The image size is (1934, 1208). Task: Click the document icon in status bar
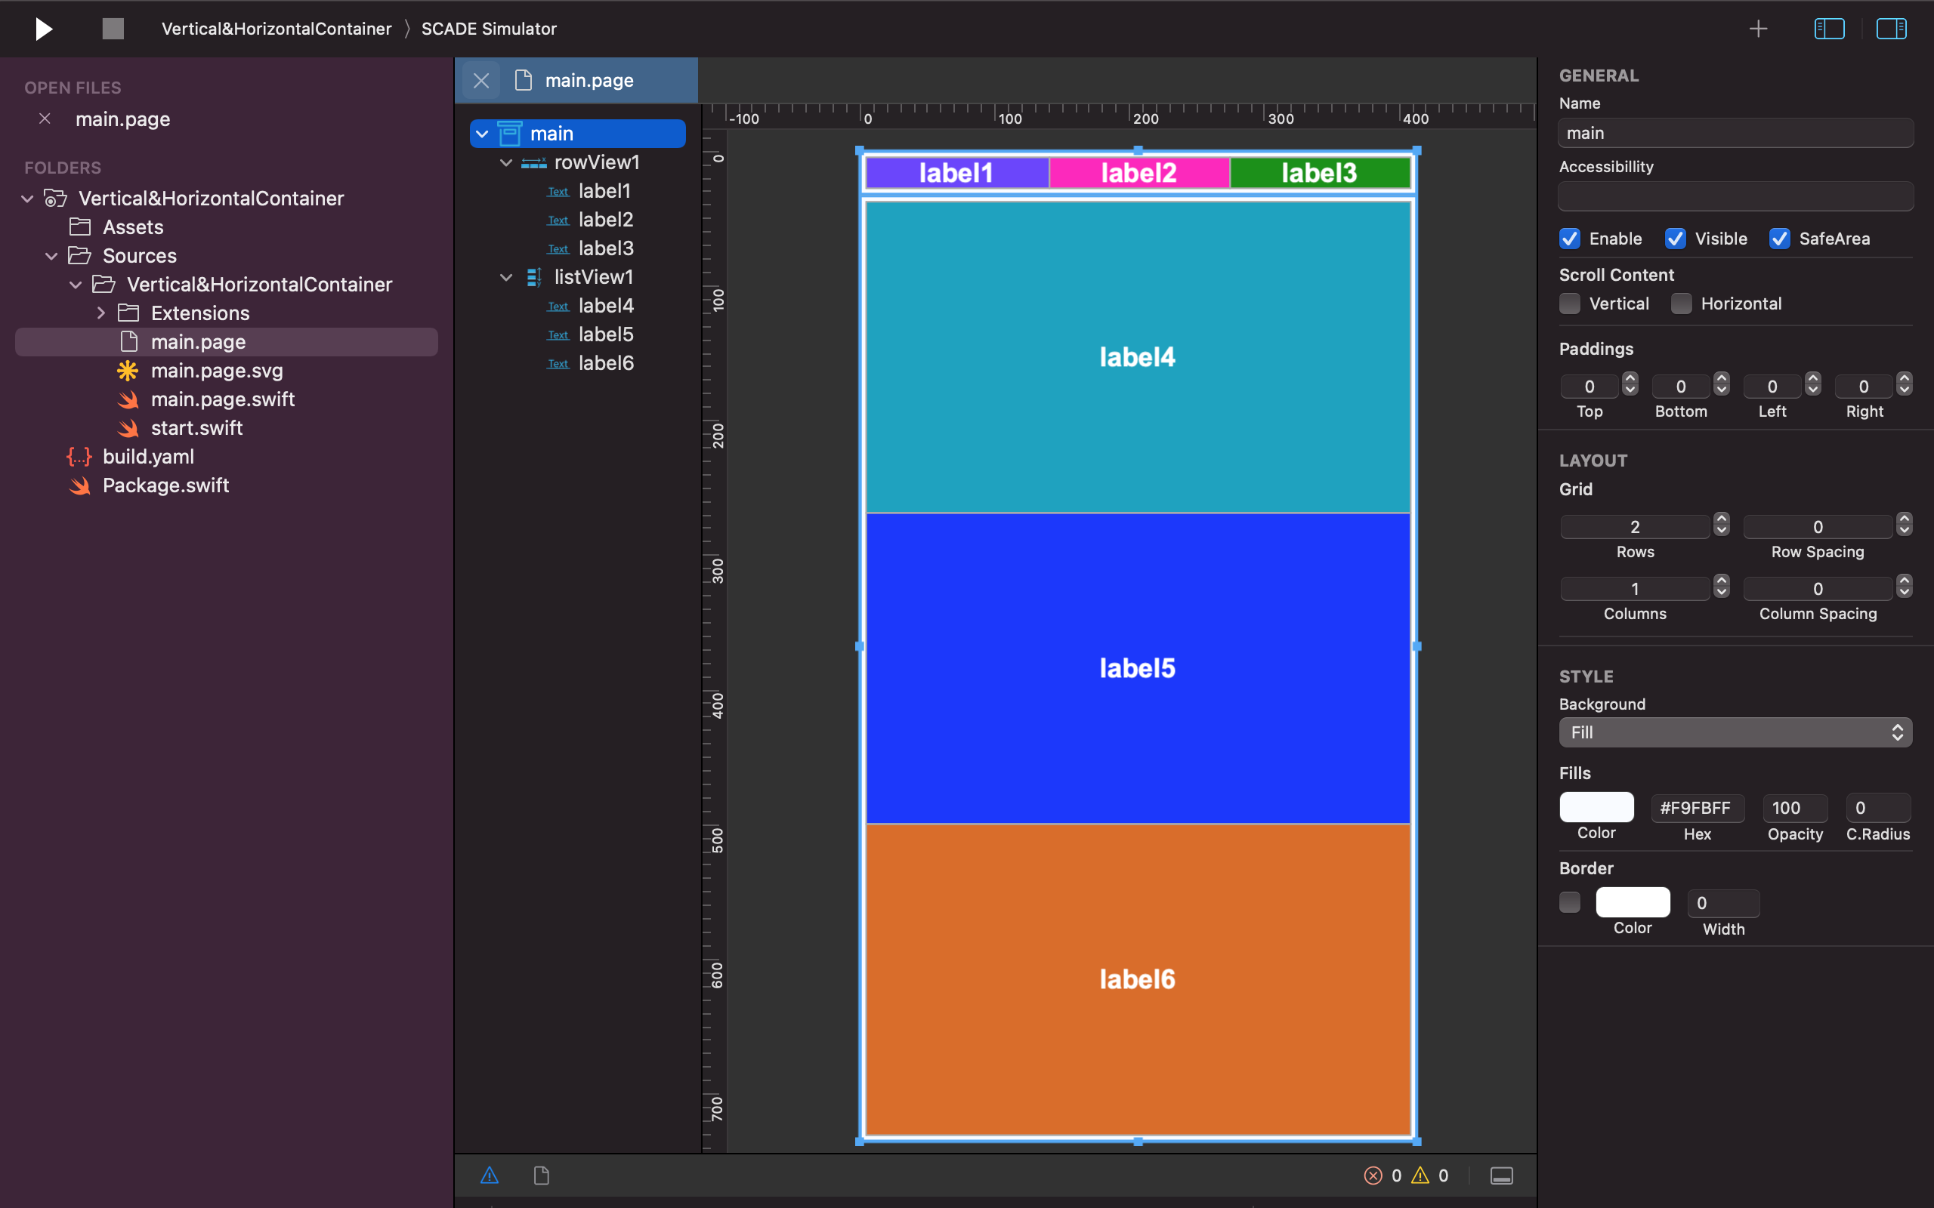(541, 1176)
